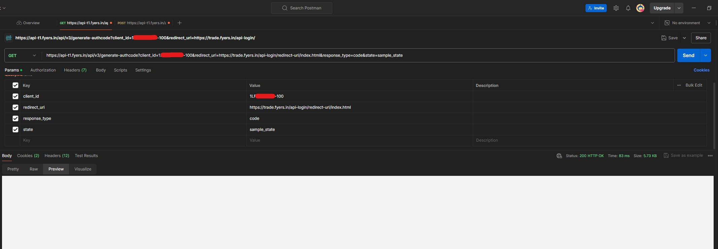Click the no environment icon

click(x=667, y=23)
